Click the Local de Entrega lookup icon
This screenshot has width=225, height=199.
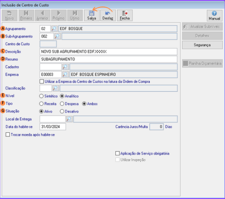click(x=69, y=119)
